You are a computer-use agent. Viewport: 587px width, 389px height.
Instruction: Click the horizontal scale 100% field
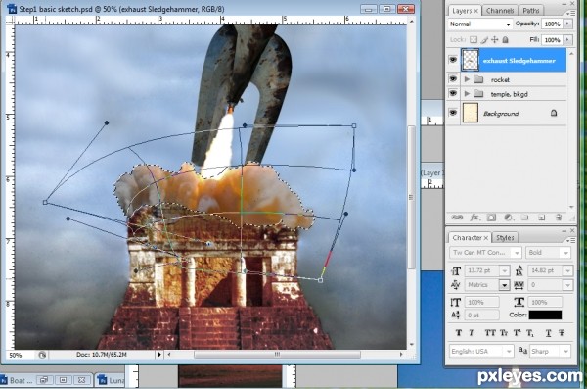pyautogui.click(x=545, y=302)
